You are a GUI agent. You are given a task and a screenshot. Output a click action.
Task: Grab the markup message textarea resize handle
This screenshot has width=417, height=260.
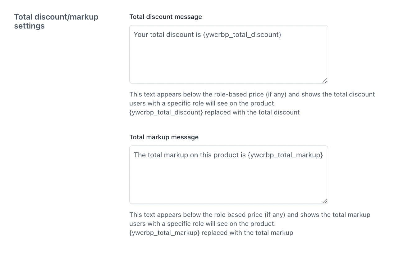click(325, 201)
